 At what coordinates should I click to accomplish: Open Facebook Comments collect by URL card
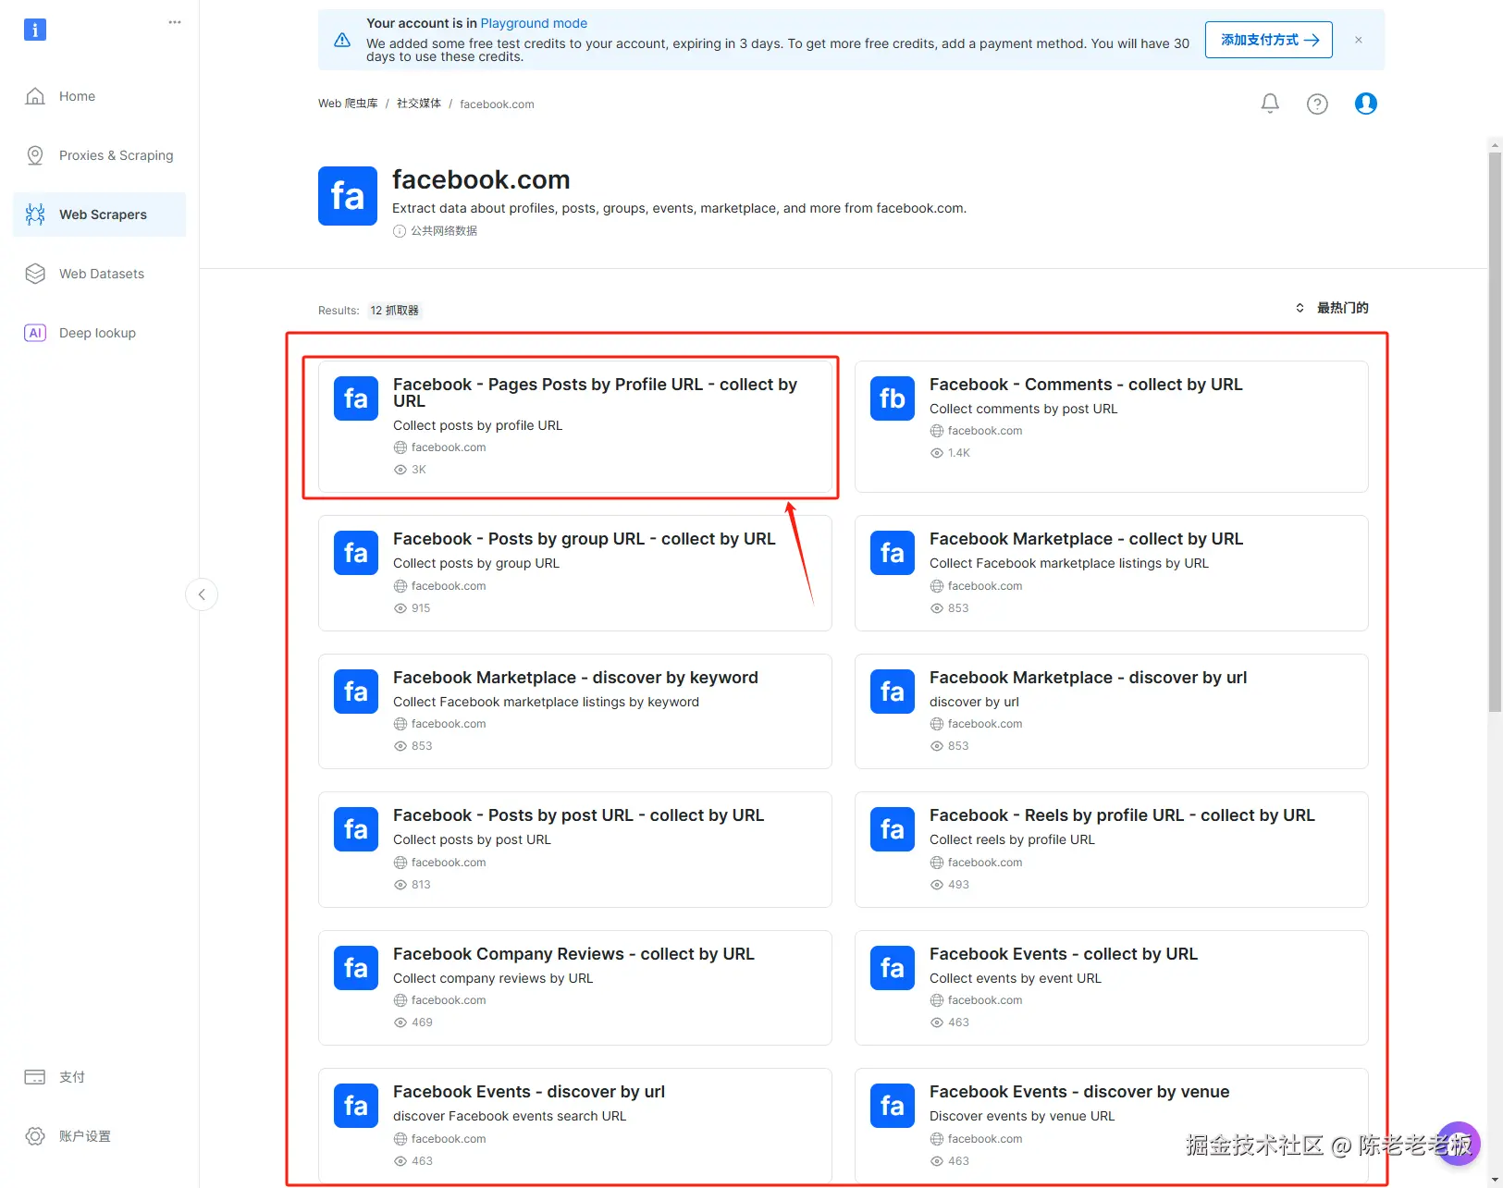[x=1111, y=426]
